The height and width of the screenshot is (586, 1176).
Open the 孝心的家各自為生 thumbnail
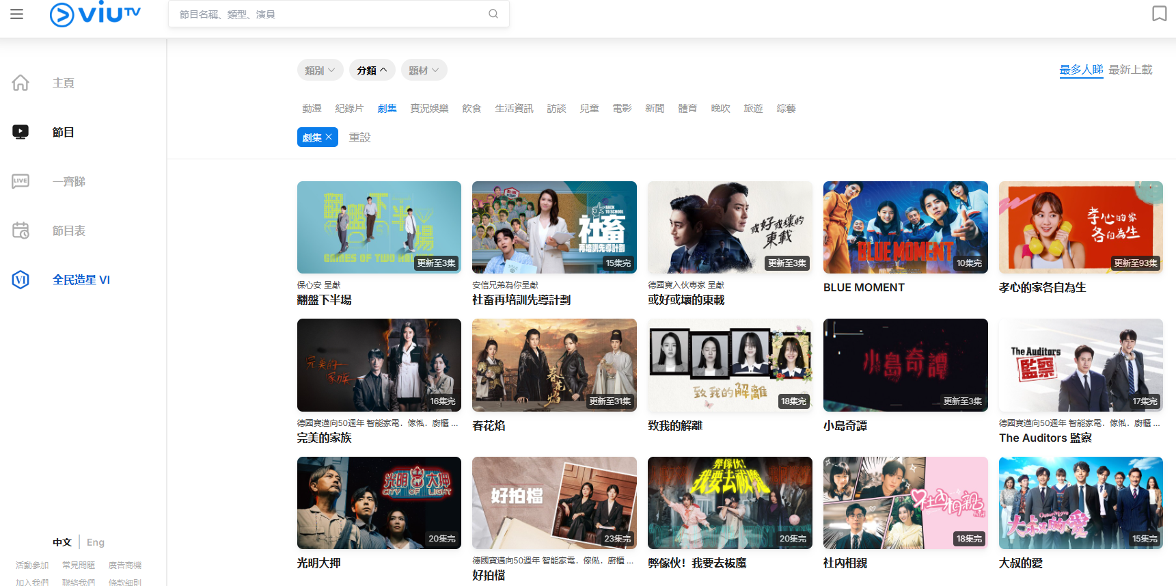pos(1081,227)
